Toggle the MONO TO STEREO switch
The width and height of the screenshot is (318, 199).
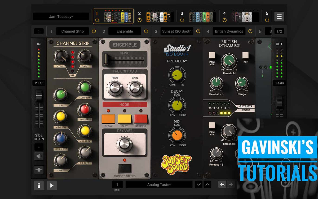pyautogui.click(x=125, y=168)
